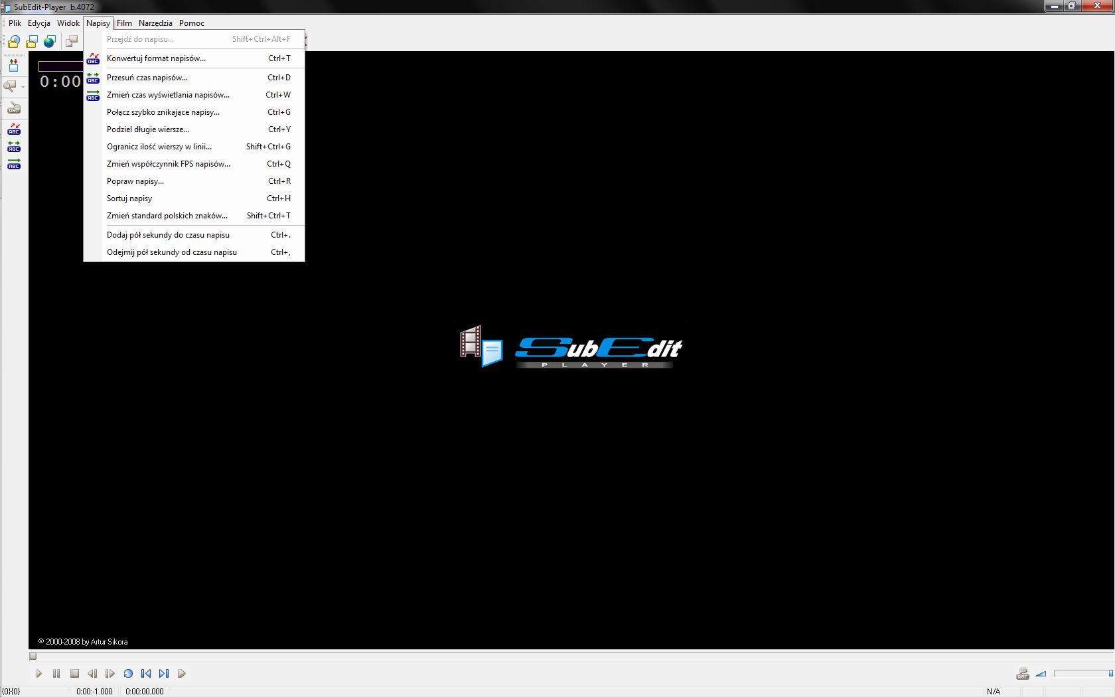Click the step backward button
The height and width of the screenshot is (697, 1115).
tap(92, 673)
